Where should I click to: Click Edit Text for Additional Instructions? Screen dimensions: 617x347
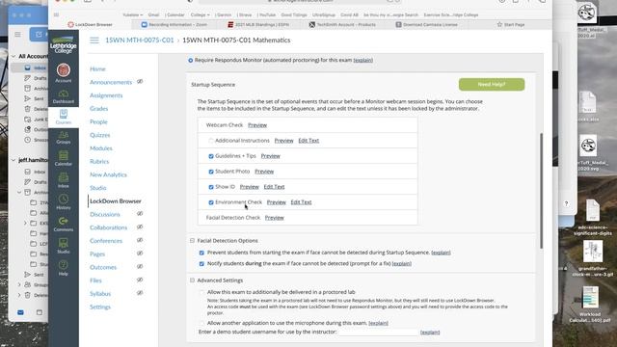pos(308,141)
